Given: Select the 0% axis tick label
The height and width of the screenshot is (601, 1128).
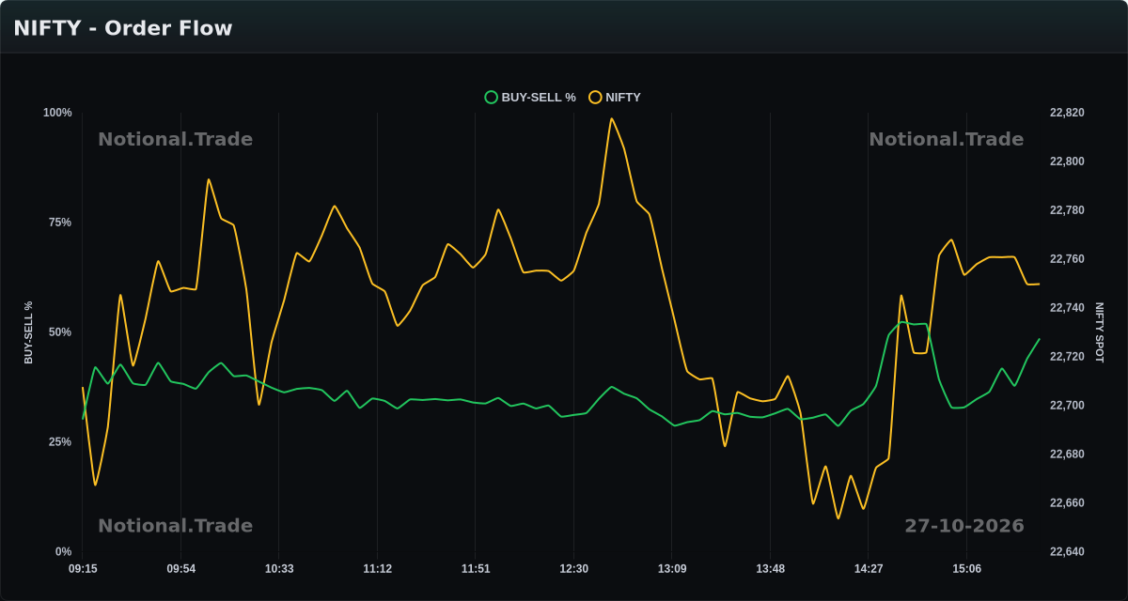Looking at the screenshot, I should click(63, 552).
